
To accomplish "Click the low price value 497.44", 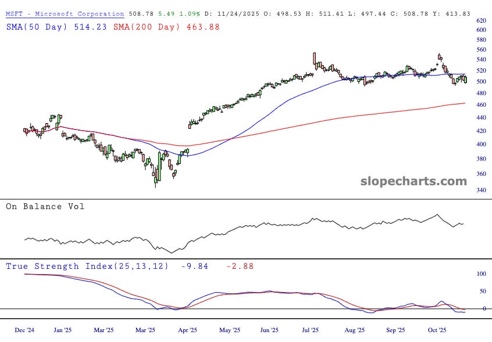I will coord(373,14).
